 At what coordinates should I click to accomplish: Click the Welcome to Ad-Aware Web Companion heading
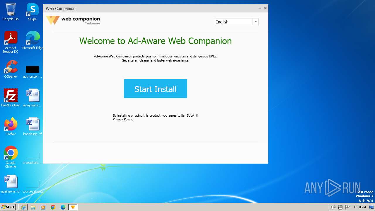[x=156, y=41]
